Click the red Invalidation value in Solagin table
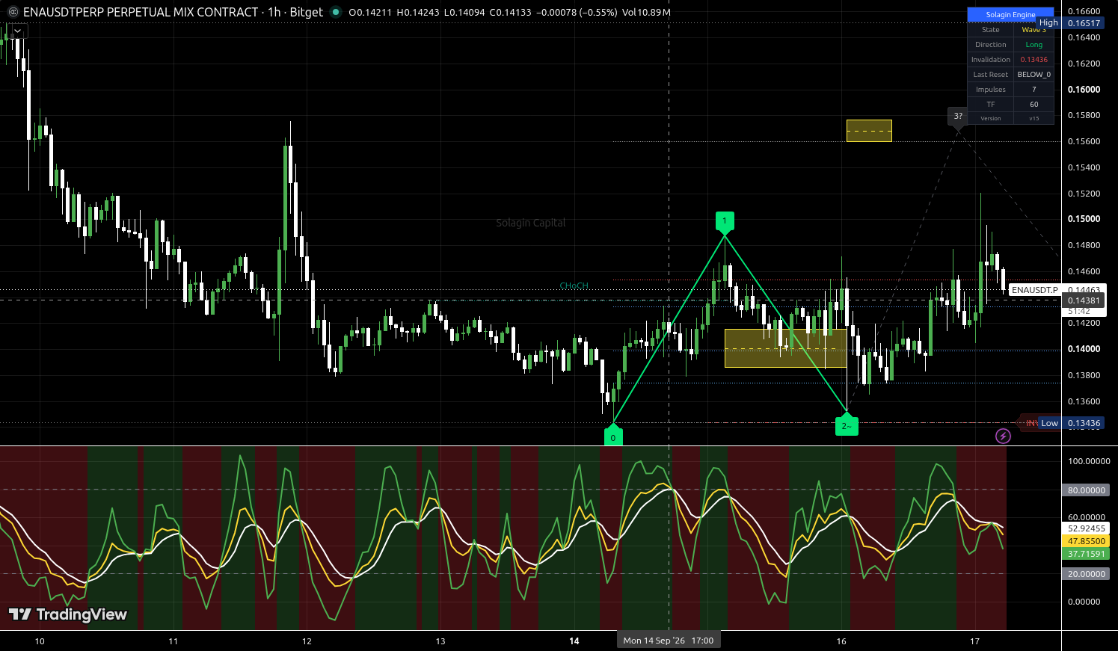This screenshot has width=1118, height=651. [1033, 60]
